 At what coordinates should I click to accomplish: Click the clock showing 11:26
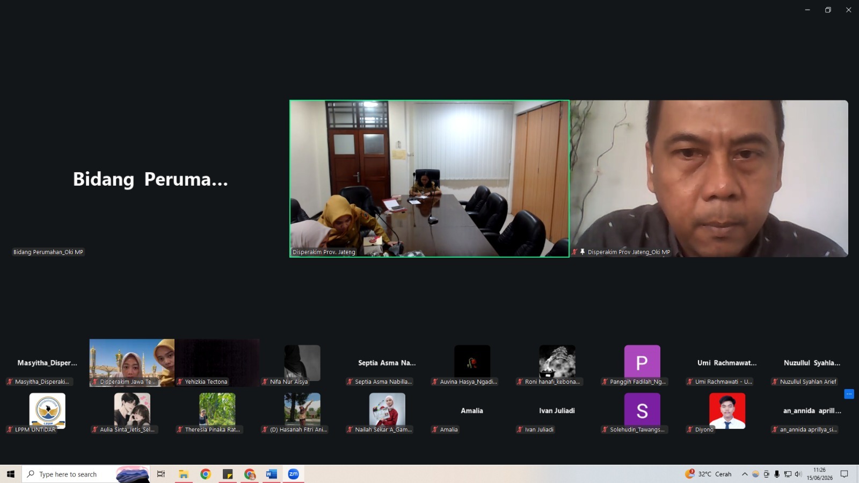pos(819,474)
